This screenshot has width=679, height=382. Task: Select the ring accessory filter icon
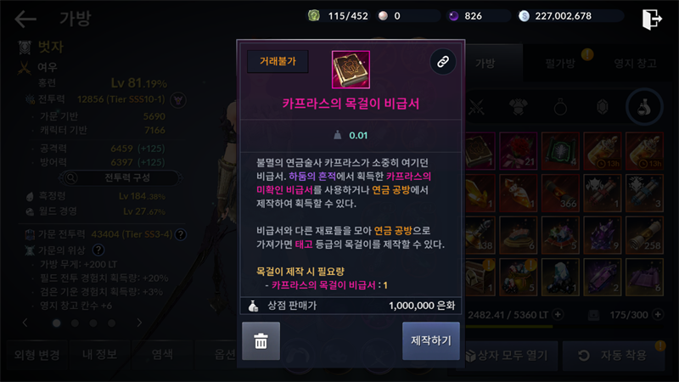click(x=560, y=107)
